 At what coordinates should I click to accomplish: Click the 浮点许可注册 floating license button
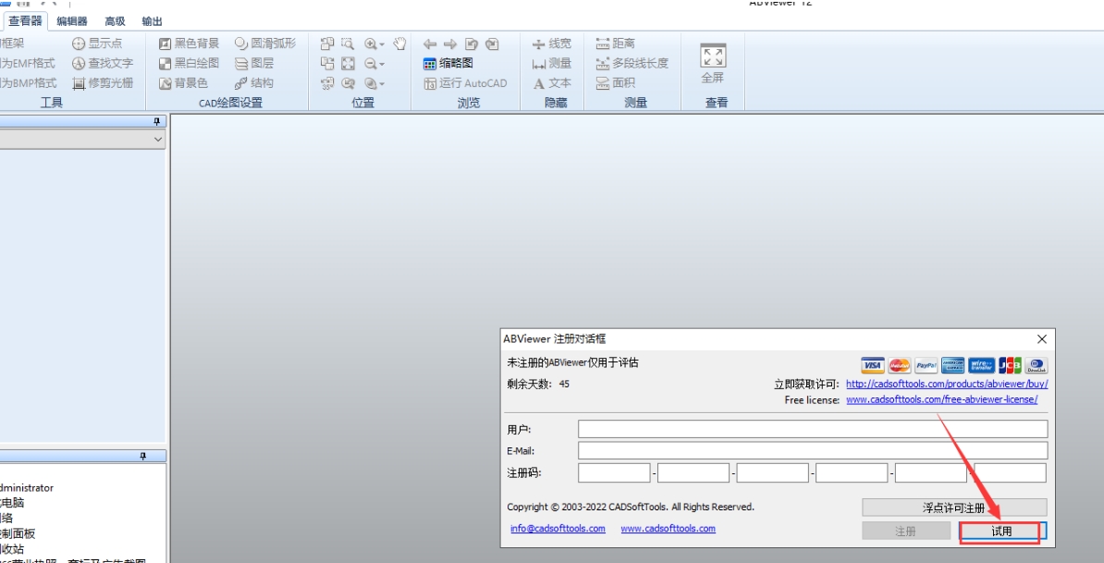954,508
